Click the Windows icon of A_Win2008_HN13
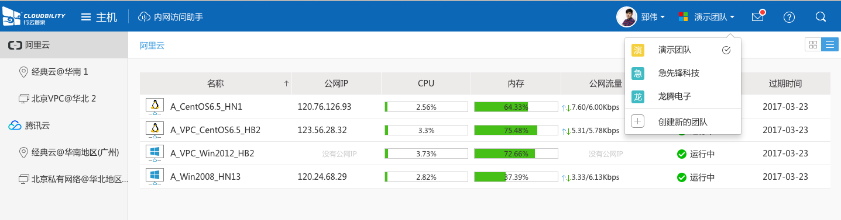This screenshot has height=220, width=841. (x=155, y=176)
